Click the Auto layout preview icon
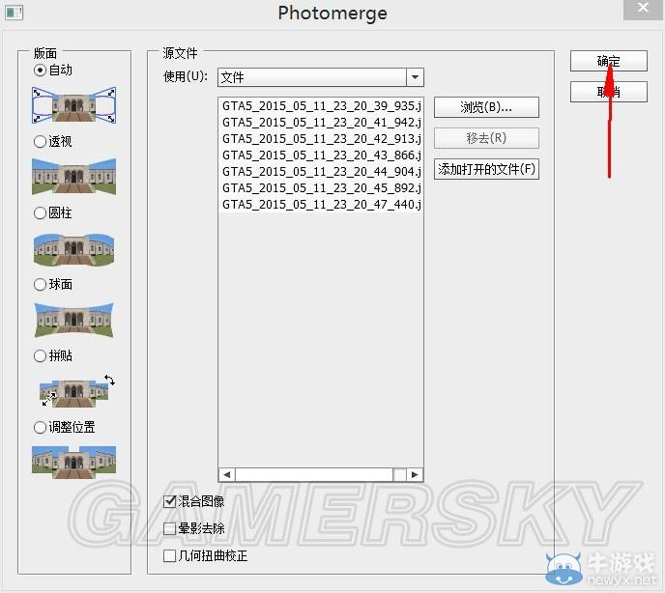This screenshot has height=593, width=665. click(x=73, y=105)
